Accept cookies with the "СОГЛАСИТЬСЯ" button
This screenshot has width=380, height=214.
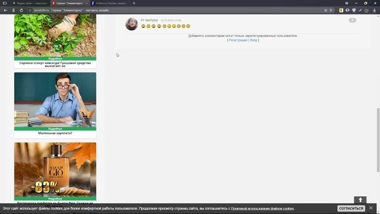[351, 209]
